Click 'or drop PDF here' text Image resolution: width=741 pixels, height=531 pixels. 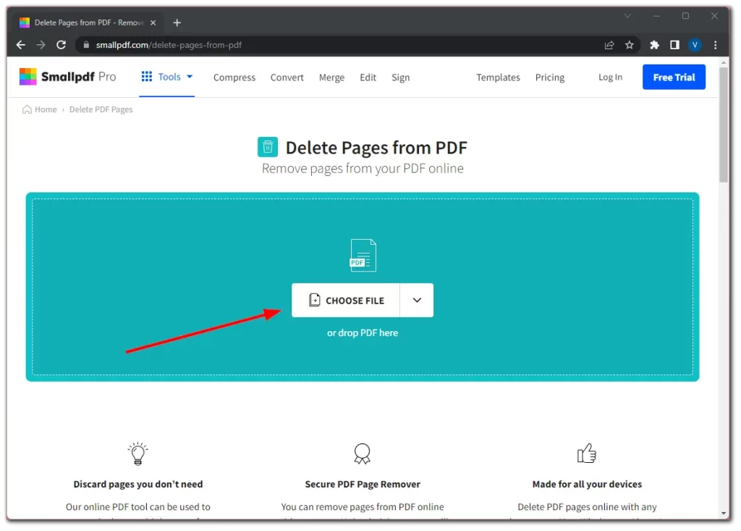coord(363,333)
